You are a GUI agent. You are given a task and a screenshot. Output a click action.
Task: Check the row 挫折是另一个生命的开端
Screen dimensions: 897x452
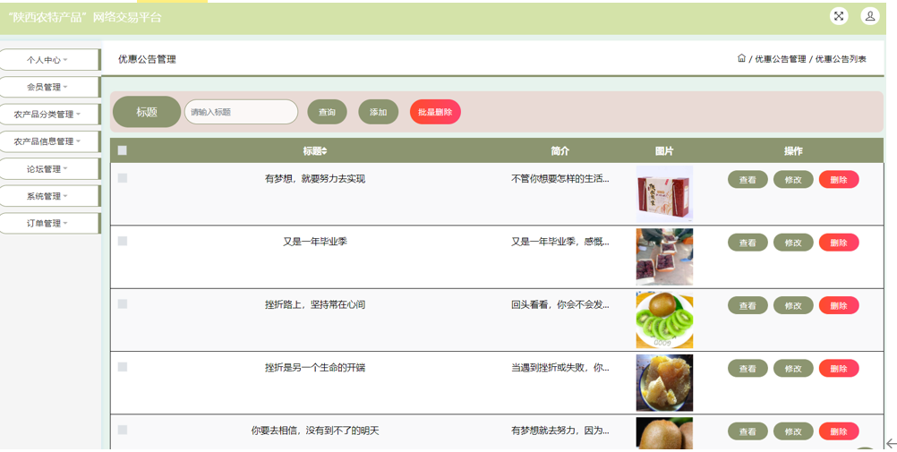[123, 367]
